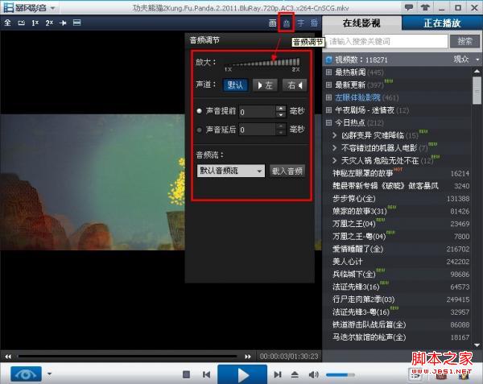Click the video list scrollbar down arrow
This screenshot has width=483, height=384.
click(x=477, y=345)
